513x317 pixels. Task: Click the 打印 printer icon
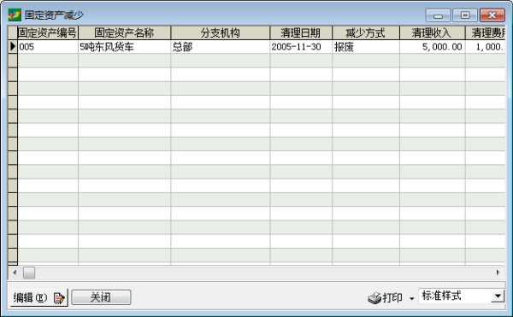click(x=374, y=297)
